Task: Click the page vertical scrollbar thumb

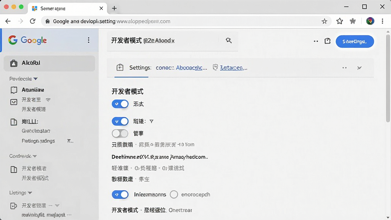Action: (388, 78)
